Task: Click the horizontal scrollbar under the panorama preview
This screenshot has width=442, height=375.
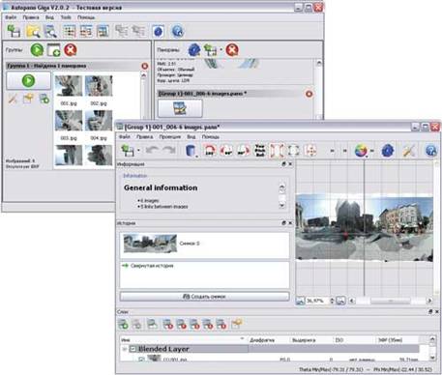Action: point(391,301)
